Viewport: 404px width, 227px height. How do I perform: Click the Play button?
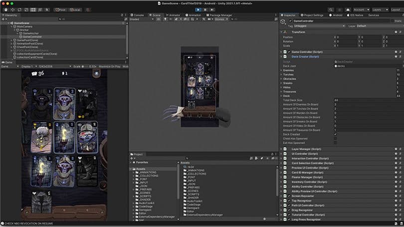[x=198, y=10]
